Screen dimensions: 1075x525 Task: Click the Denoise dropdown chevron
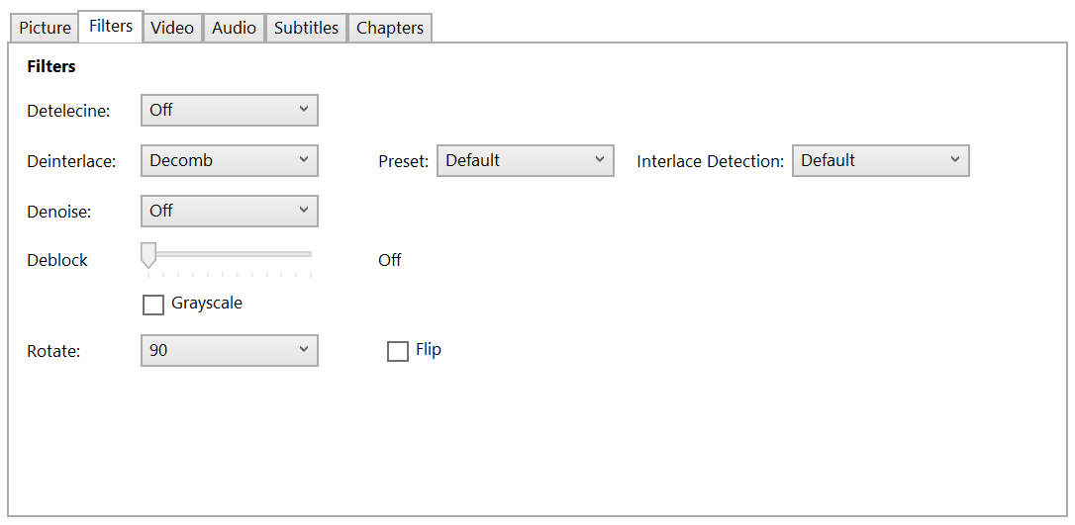tap(304, 211)
